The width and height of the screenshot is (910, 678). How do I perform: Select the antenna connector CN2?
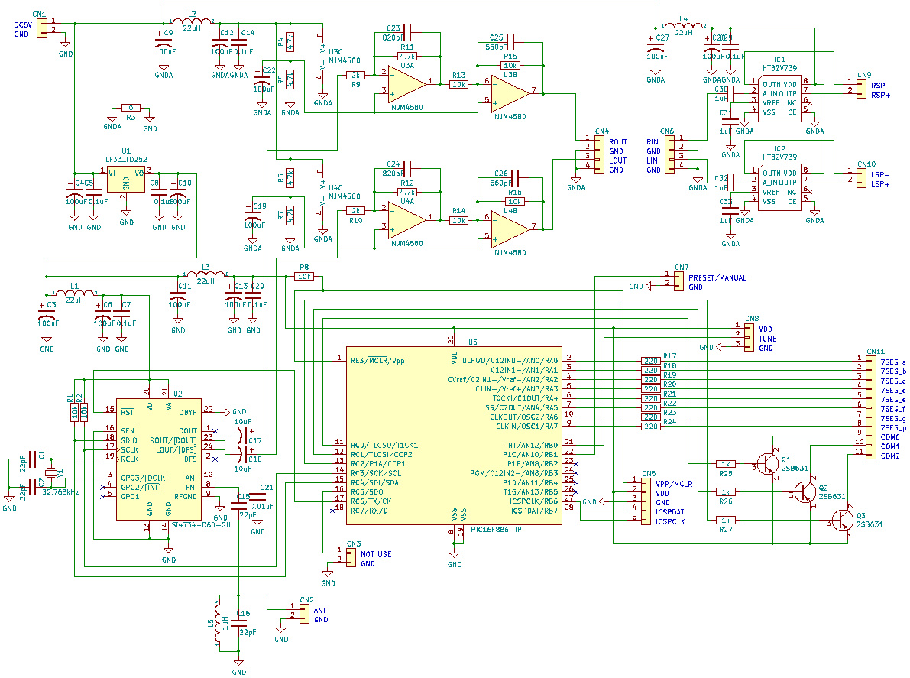(291, 612)
